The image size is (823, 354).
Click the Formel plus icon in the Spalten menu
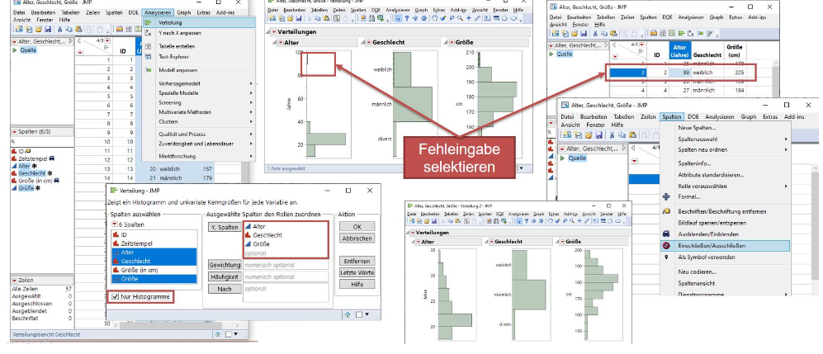tap(667, 196)
